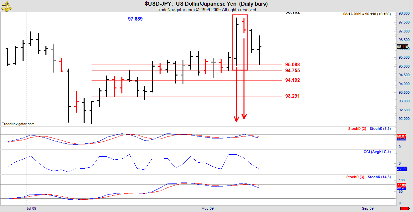Select the red rectangle drawn on the chart
The width and height of the screenshot is (413, 212).
coord(240,15)
